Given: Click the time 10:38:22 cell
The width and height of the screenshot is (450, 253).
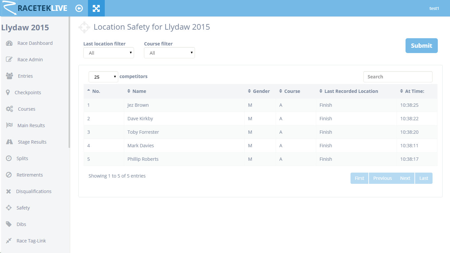Looking at the screenshot, I should pos(417,119).
